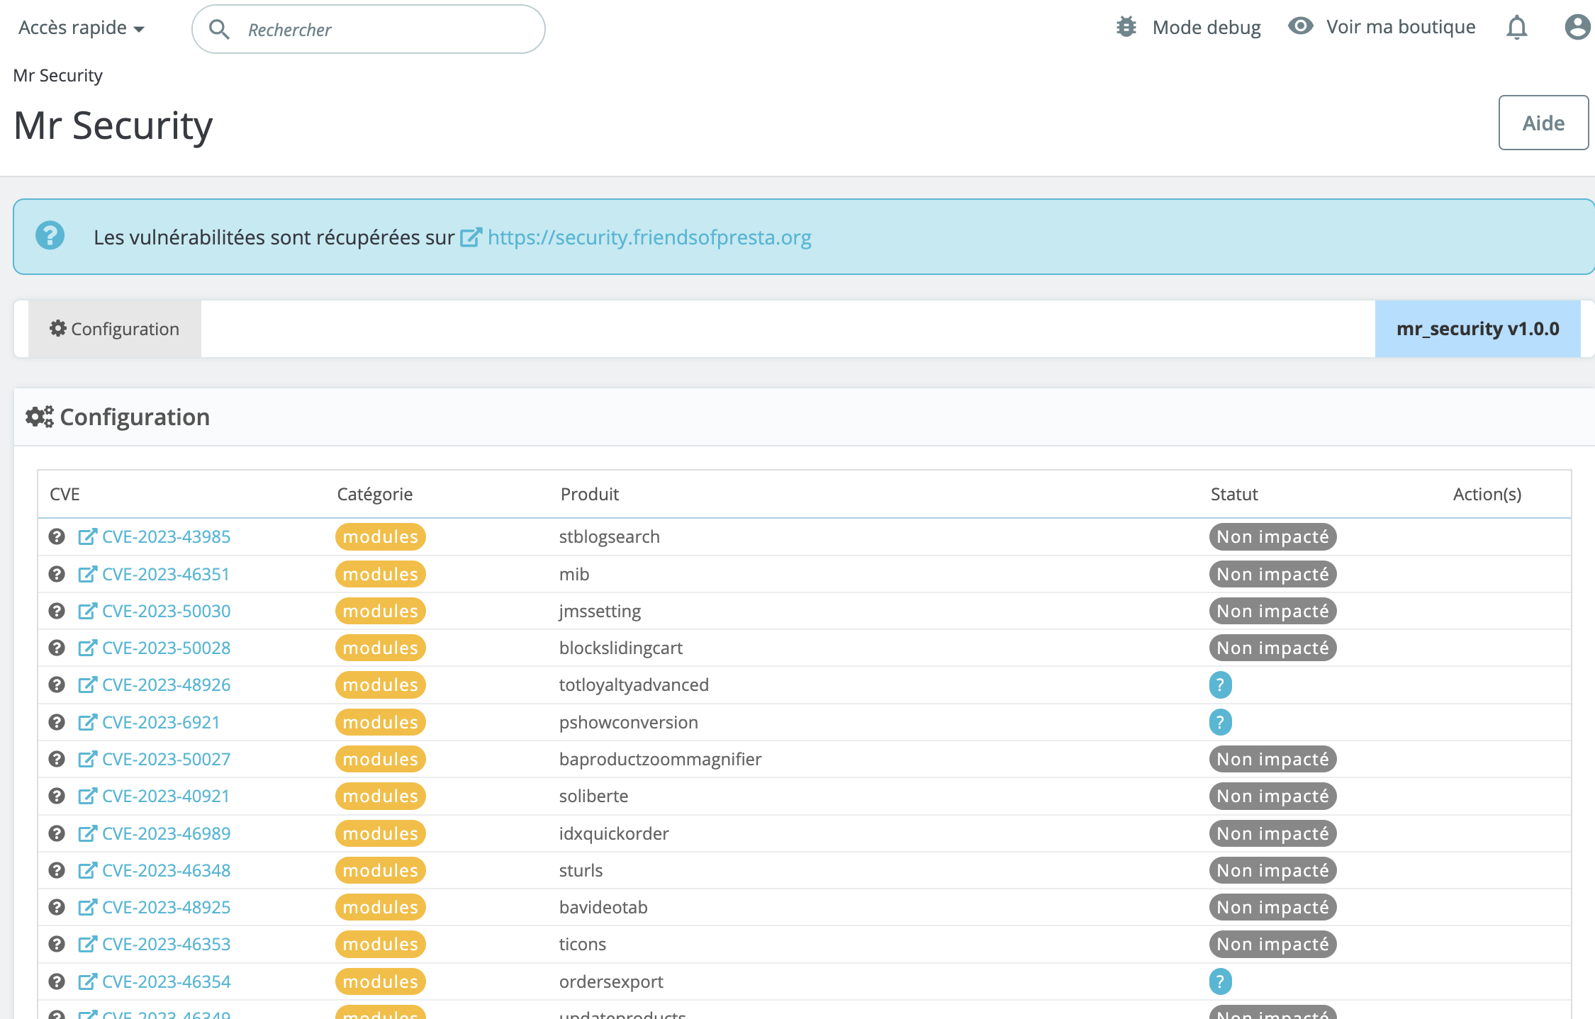Viewport: 1595px width, 1019px height.
Task: Click Non impacté status for soliberte
Action: [x=1272, y=796]
